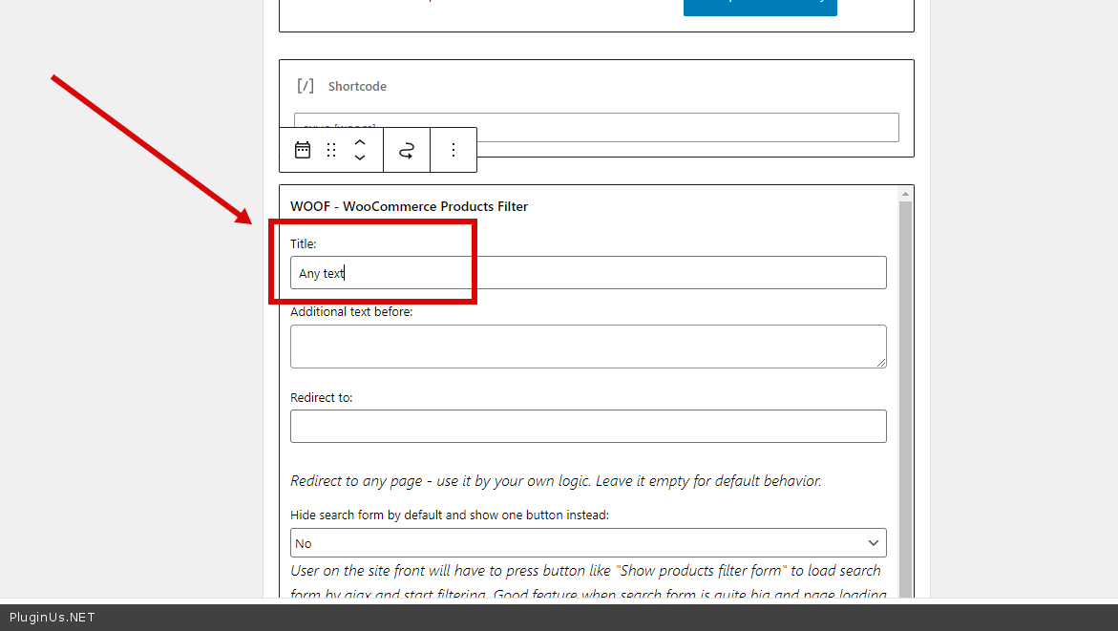1118x631 pixels.
Task: Click the blue button at the top
Action: (x=760, y=7)
